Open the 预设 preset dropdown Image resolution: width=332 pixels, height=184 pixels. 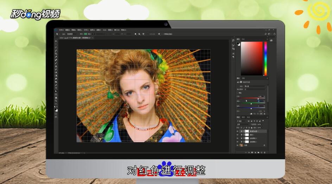(x=255, y=86)
